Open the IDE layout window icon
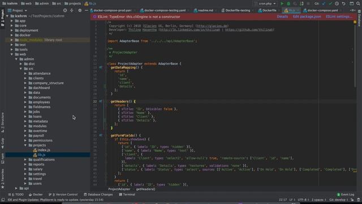This screenshot has height=204, width=362. 351,3
